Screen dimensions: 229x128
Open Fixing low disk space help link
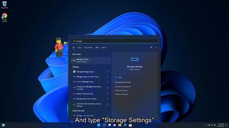122,94
